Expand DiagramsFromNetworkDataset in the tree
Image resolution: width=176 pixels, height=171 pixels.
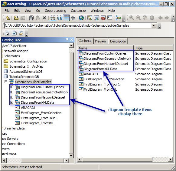11,97
